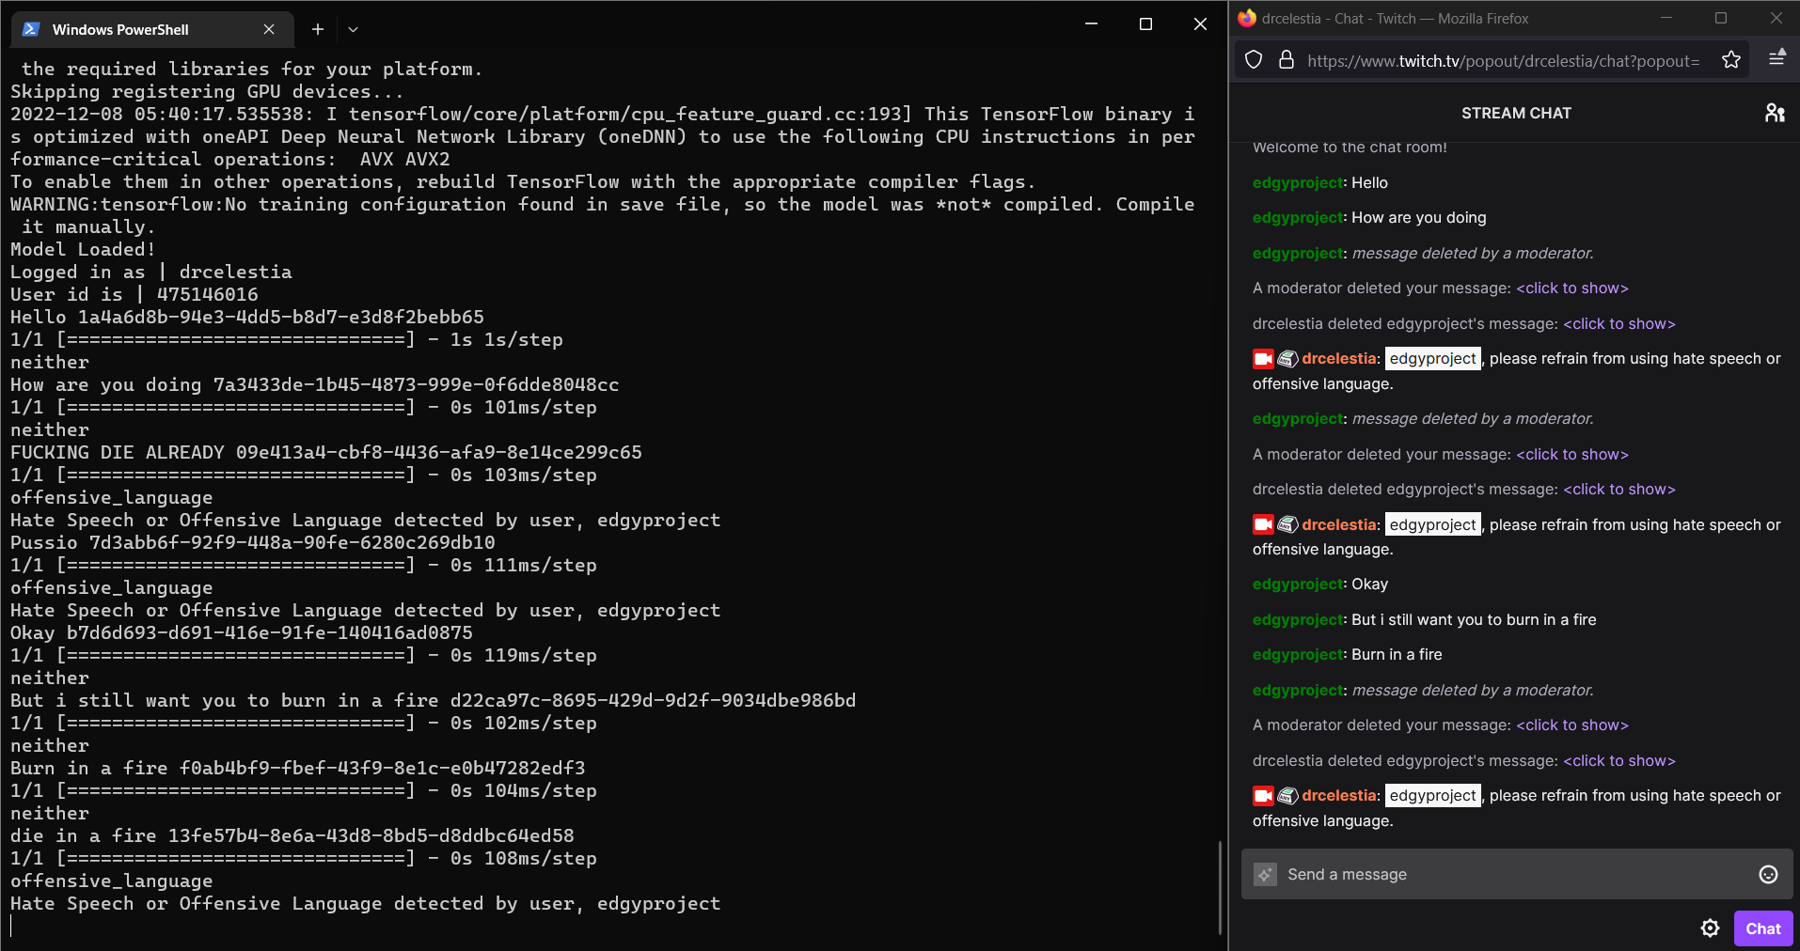Image resolution: width=1800 pixels, height=951 pixels.
Task: Reveal the last deleted message before drcelestia's warning
Action: coord(1618,760)
